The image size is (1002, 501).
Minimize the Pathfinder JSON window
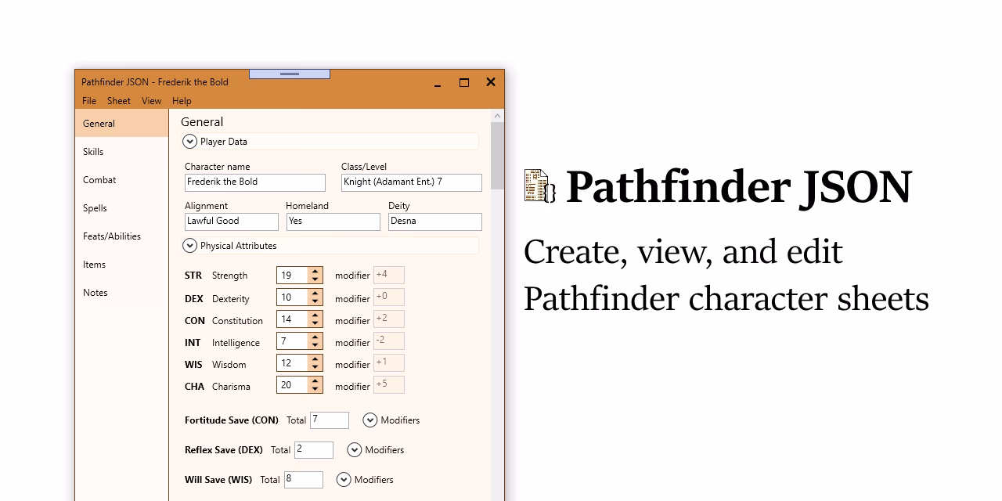coord(438,83)
